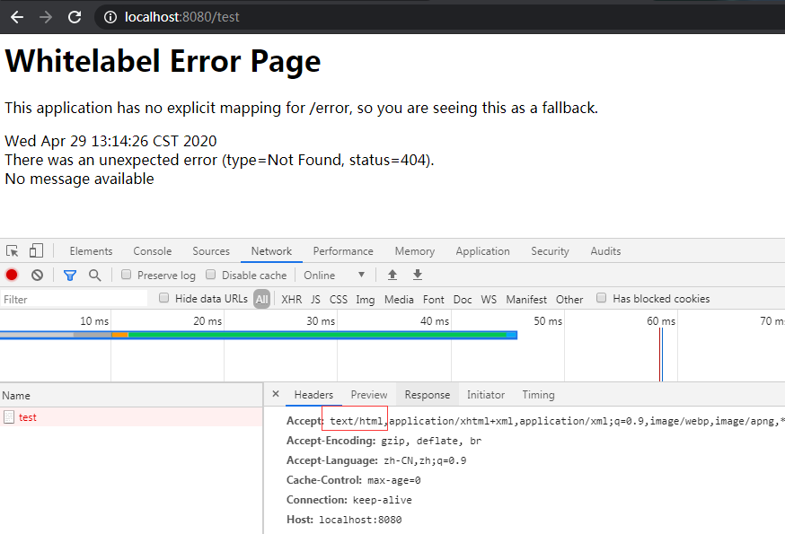Open the Timing detail tab
Screen dimensions: 785x534
[538, 394]
